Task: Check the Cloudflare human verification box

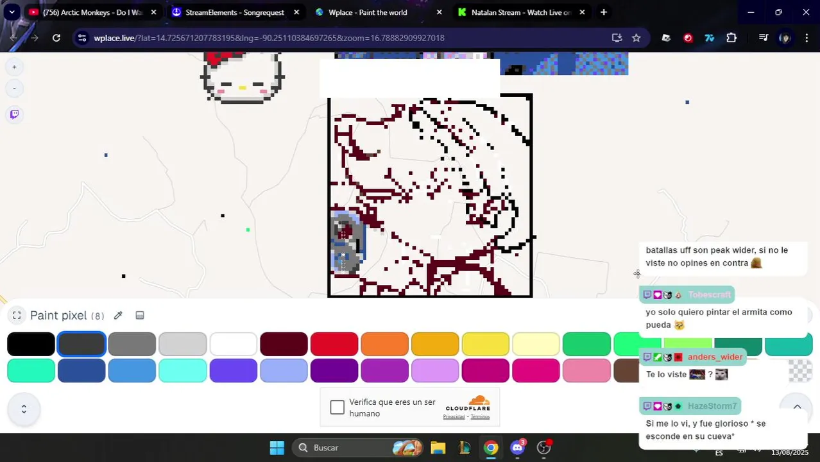Action: (337, 407)
